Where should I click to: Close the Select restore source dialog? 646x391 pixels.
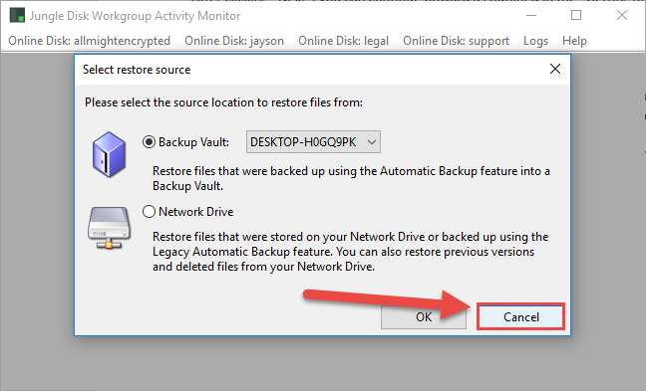coord(555,69)
